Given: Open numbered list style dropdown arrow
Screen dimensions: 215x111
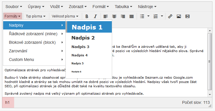Looking at the screenshot, I should 162,16.
